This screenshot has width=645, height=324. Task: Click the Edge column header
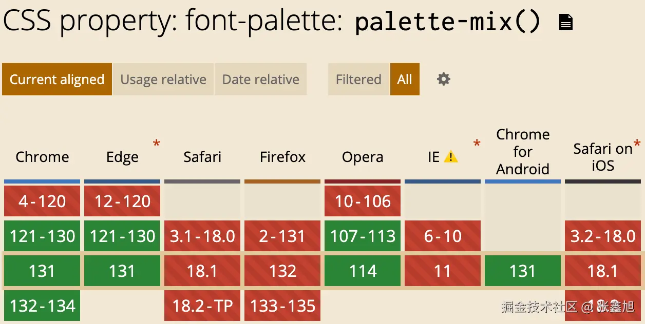click(x=122, y=157)
